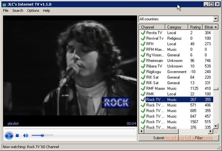Click the checkmark icon beside Riigikogu
This screenshot has width=222, height=151.
click(143, 72)
